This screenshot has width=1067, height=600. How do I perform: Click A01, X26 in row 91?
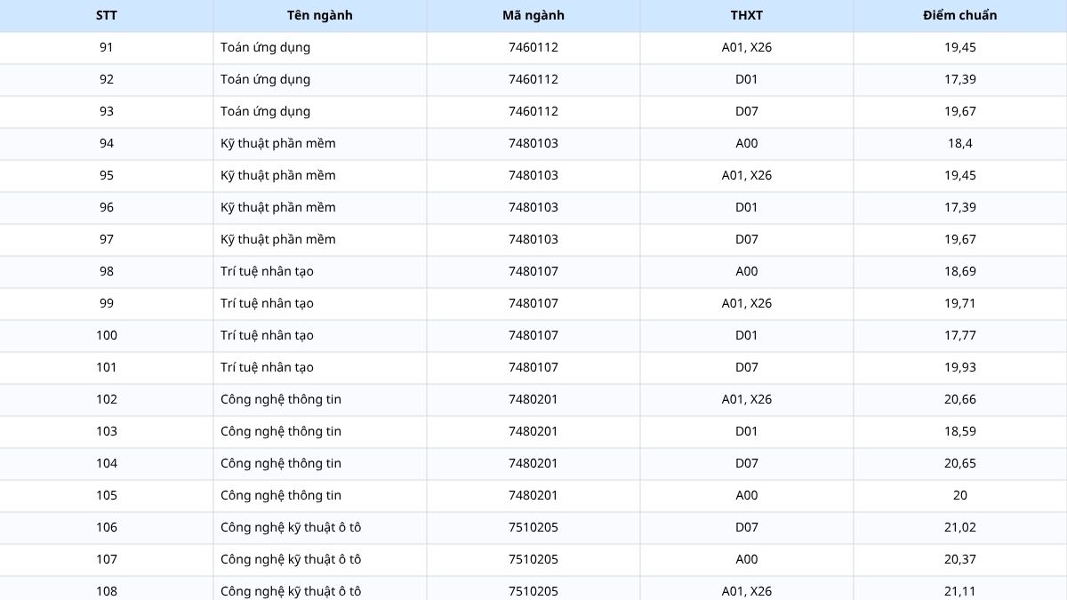747,47
